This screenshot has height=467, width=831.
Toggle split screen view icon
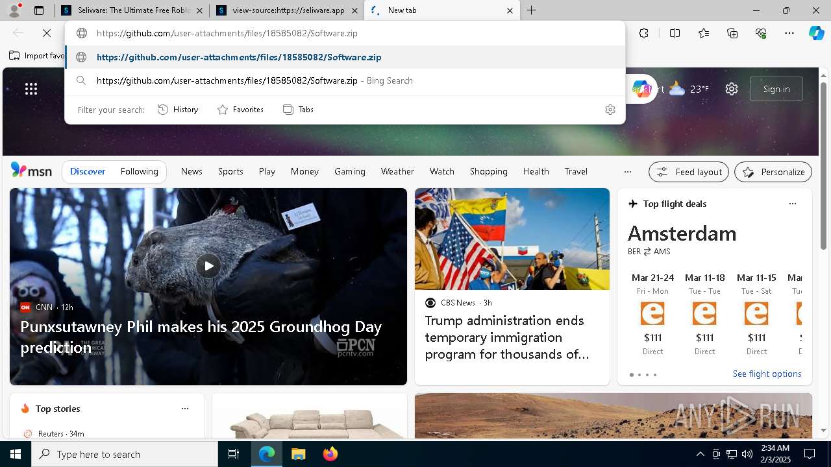coord(675,33)
